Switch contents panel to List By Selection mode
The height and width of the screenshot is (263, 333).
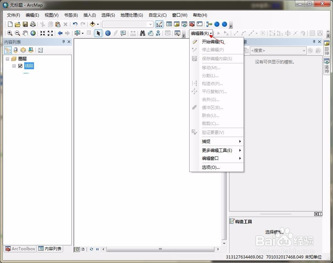31,50
